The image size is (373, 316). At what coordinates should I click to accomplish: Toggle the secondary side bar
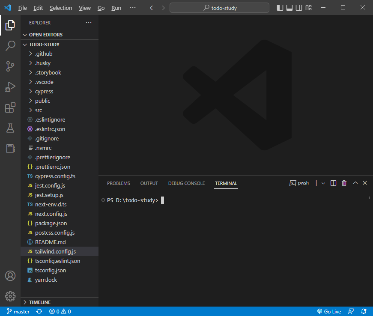pyautogui.click(x=299, y=8)
